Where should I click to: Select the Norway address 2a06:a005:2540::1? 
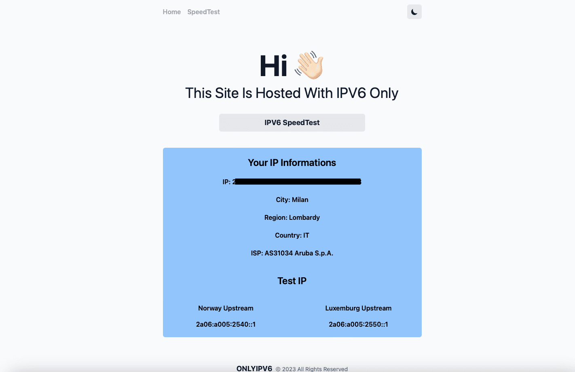(x=226, y=324)
